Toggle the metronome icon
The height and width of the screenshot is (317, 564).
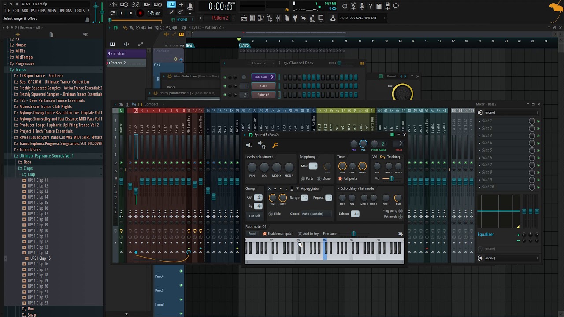pos(113,5)
